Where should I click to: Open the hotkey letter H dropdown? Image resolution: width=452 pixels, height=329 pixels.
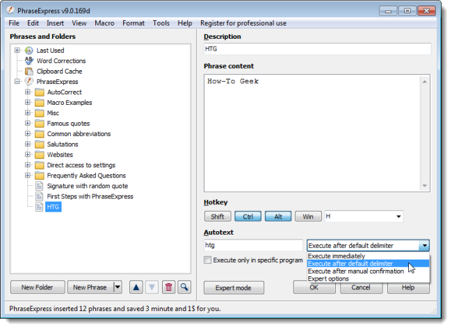point(398,217)
